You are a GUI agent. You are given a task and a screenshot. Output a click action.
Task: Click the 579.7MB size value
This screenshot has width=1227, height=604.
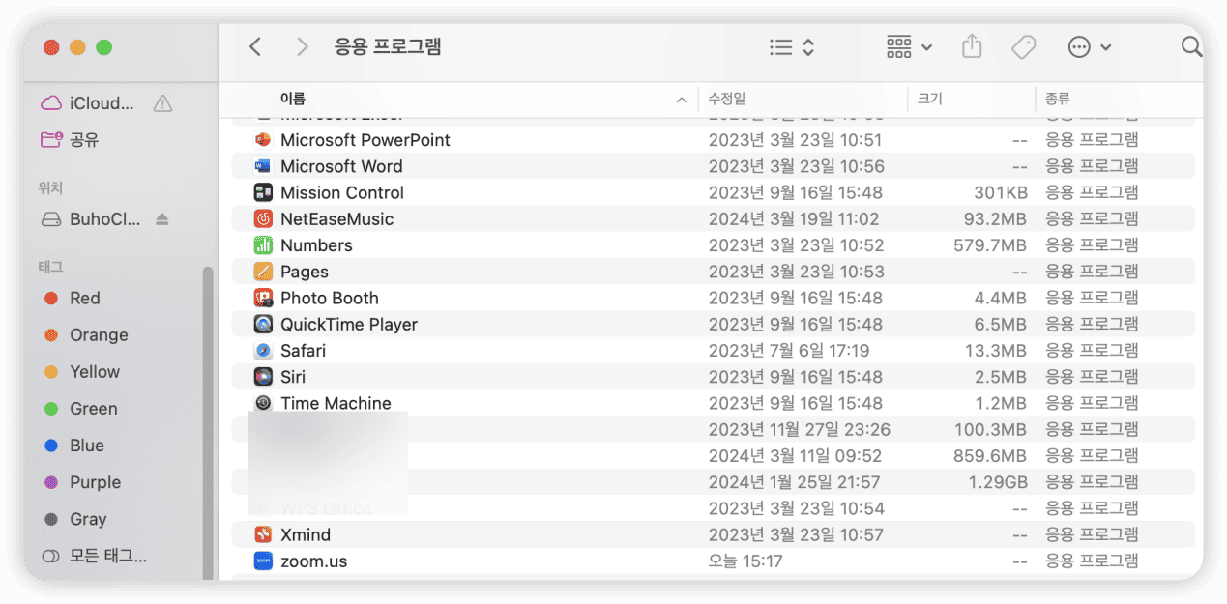coord(990,245)
